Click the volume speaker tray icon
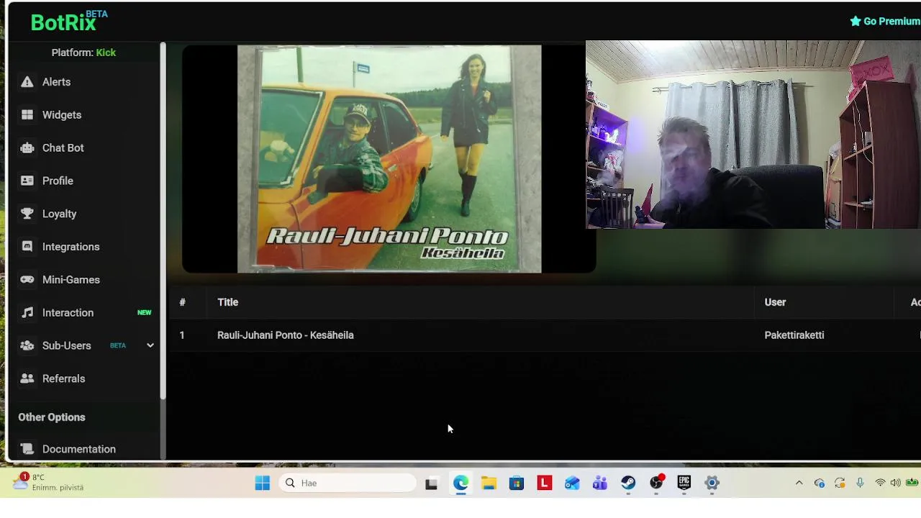This screenshot has height=518, width=921. 895,483
